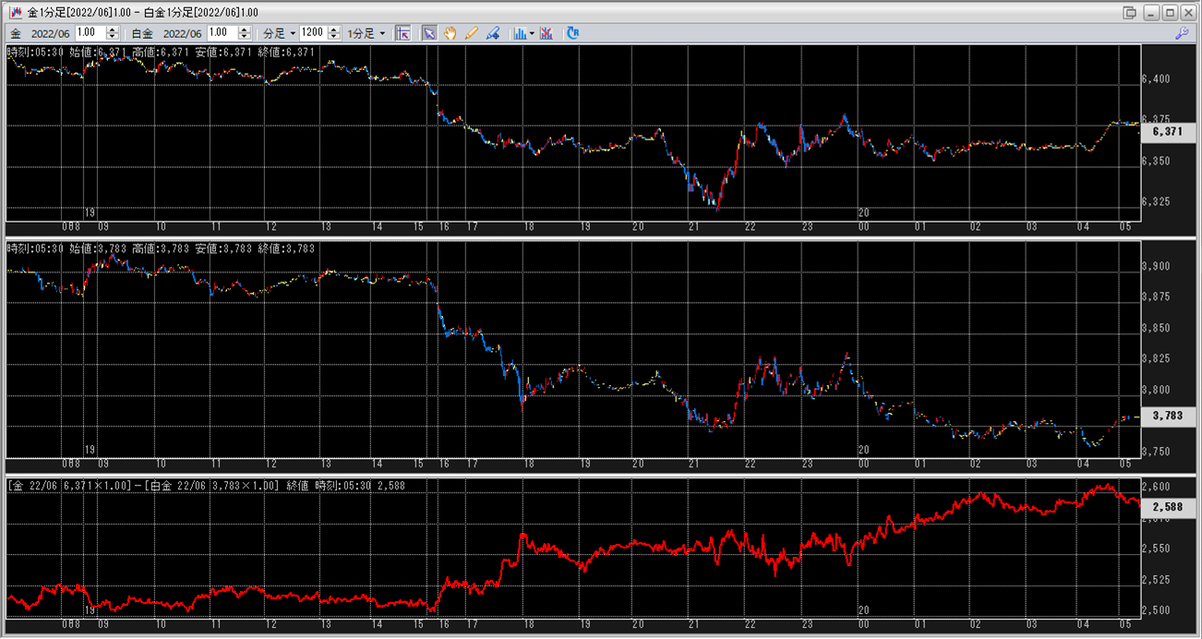Screen dimensions: 1202x639
Task: Click the app icon in title bar
Action: [x=15, y=12]
